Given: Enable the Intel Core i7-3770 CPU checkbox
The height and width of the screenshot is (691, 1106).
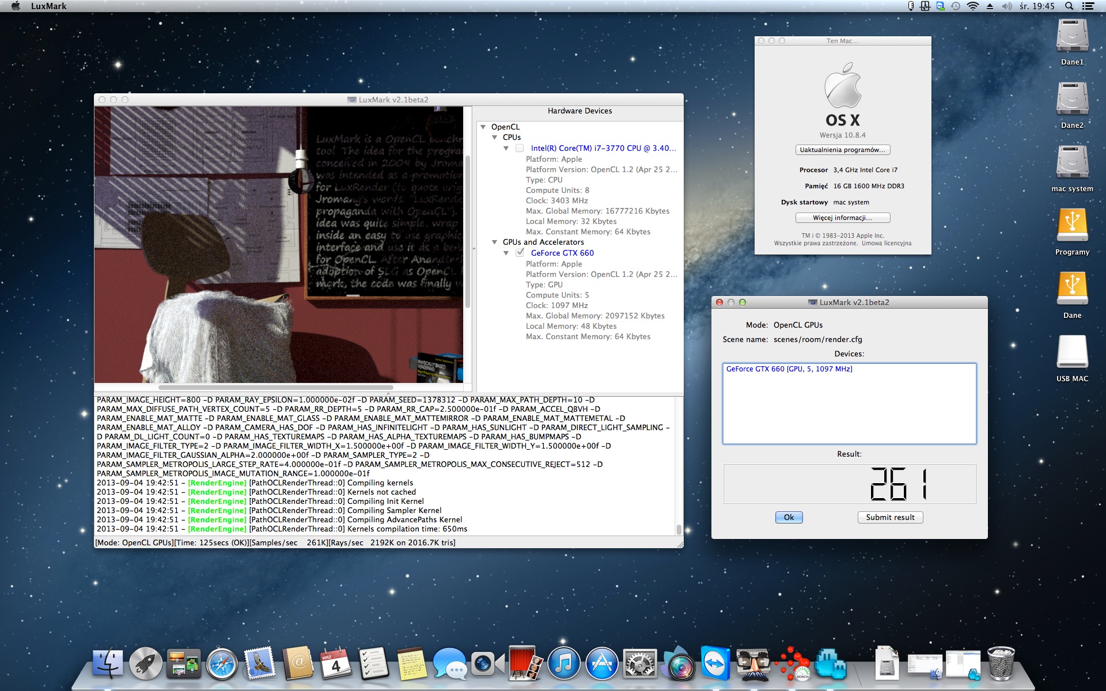Looking at the screenshot, I should pos(520,149).
